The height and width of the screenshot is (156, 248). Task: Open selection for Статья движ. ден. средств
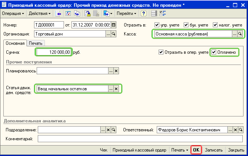[x=111, y=89]
